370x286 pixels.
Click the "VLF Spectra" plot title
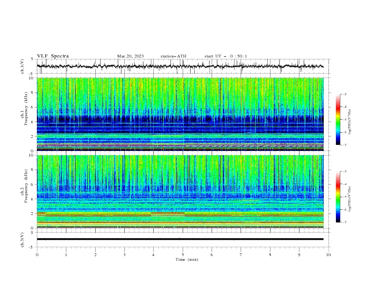click(x=53, y=56)
